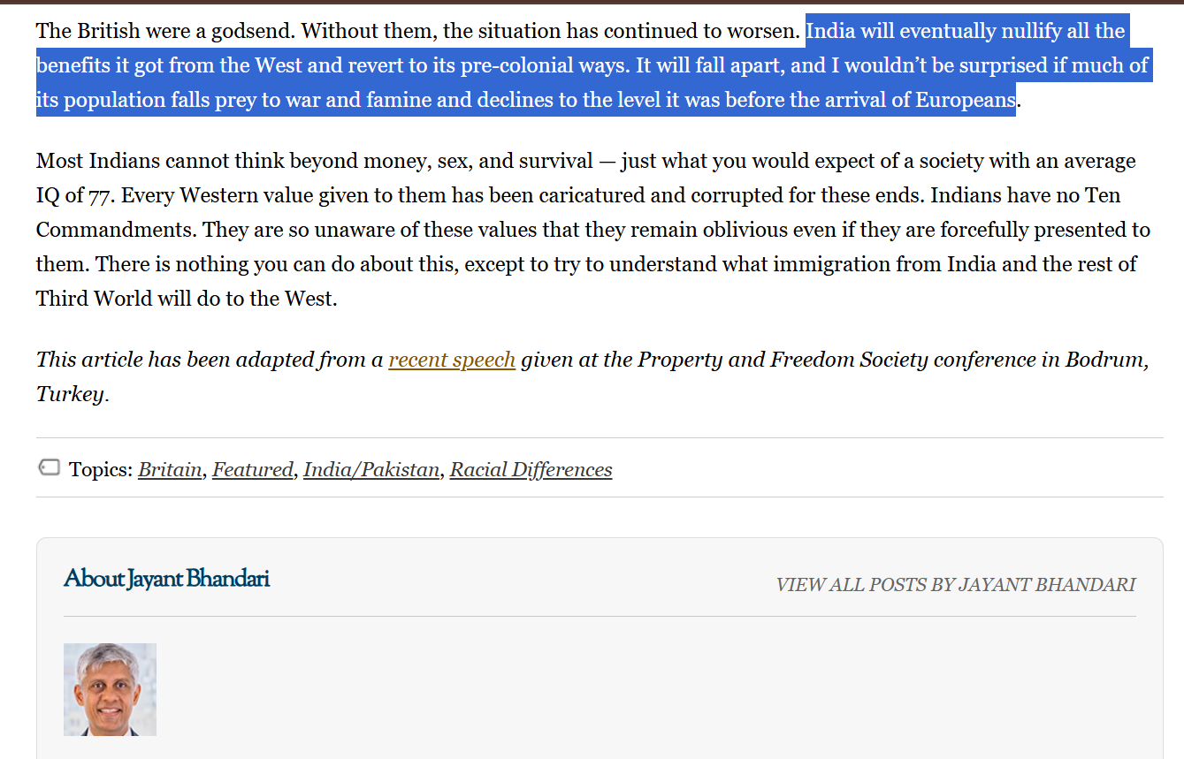
Task: Click the paragraph starting 'Most Indians cannot'
Action: 584,230
